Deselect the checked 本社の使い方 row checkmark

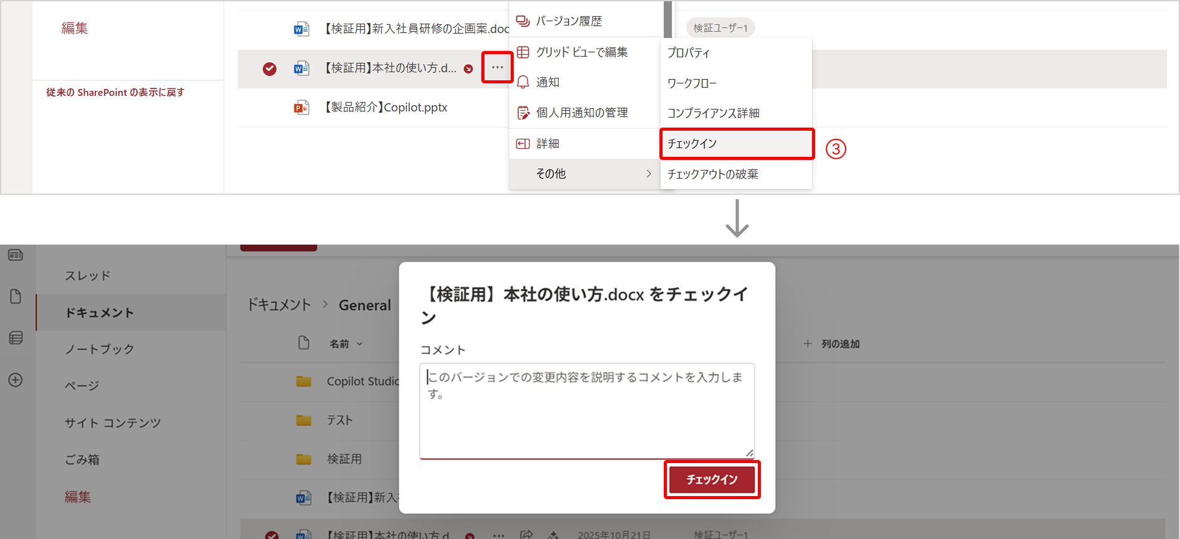point(270,68)
